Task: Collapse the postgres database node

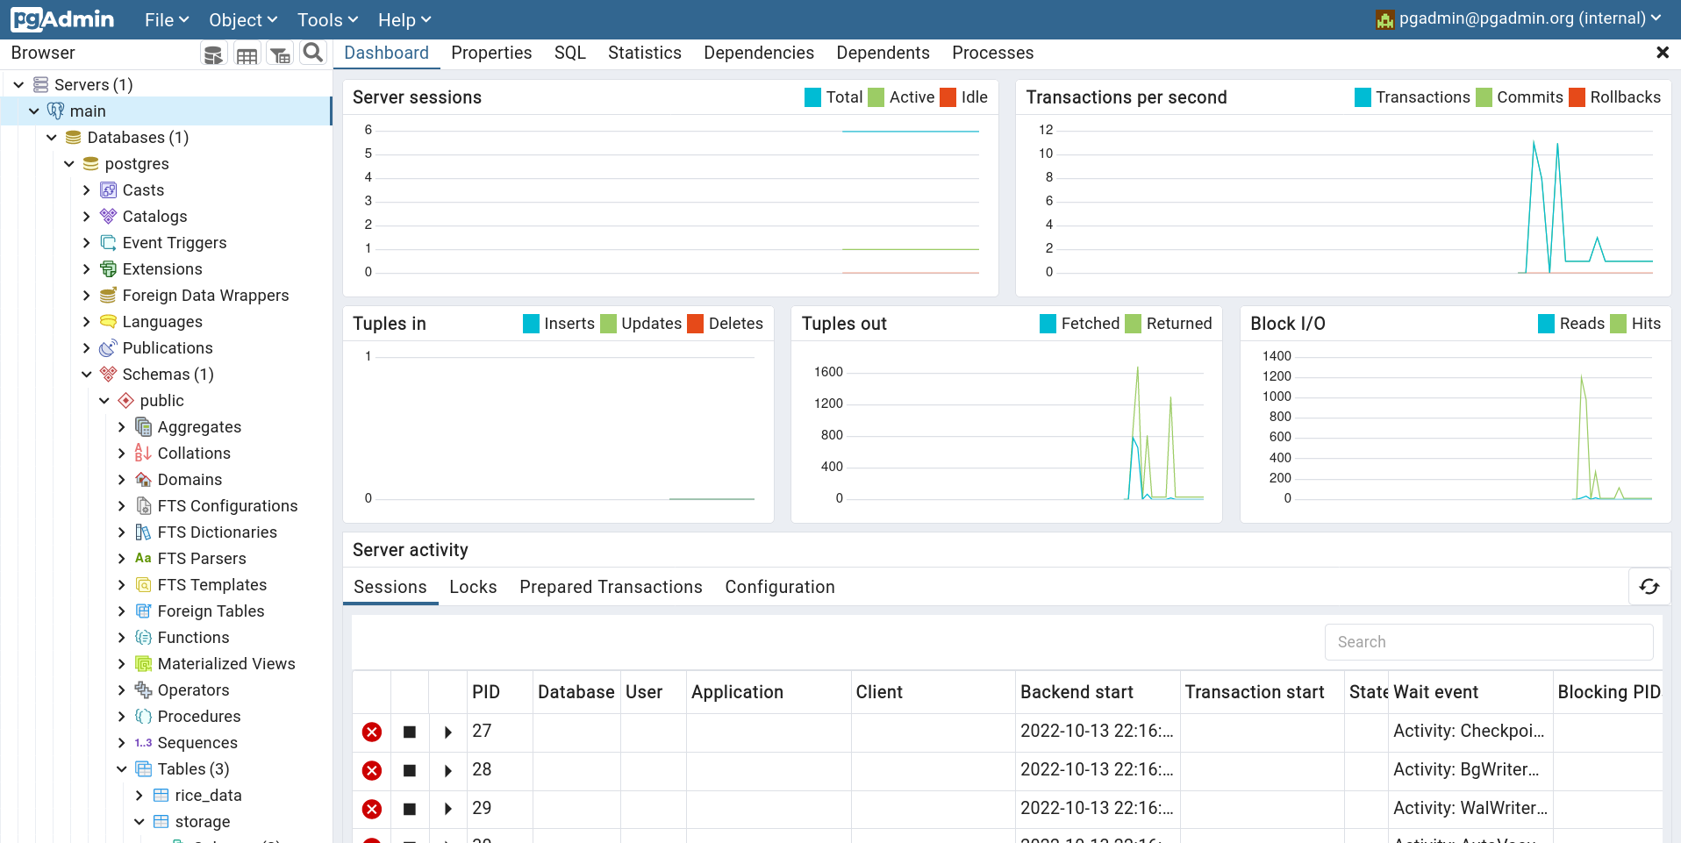Action: point(69,164)
